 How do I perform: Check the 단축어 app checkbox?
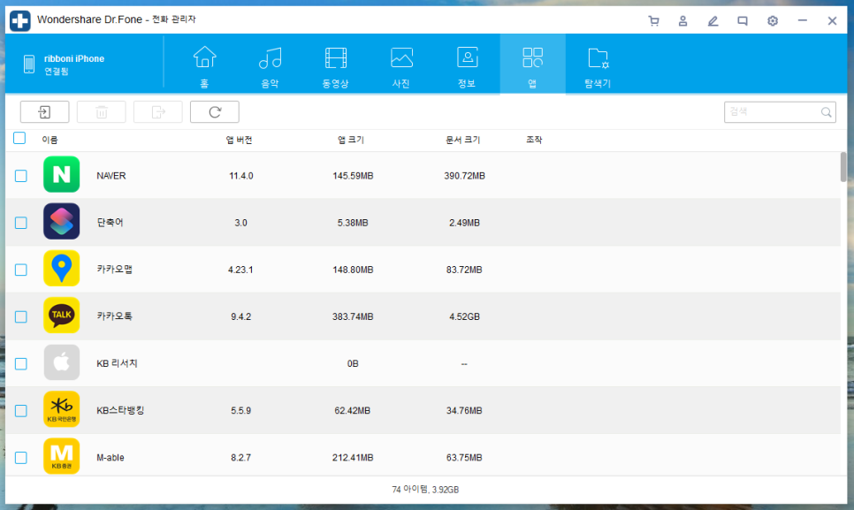point(20,223)
